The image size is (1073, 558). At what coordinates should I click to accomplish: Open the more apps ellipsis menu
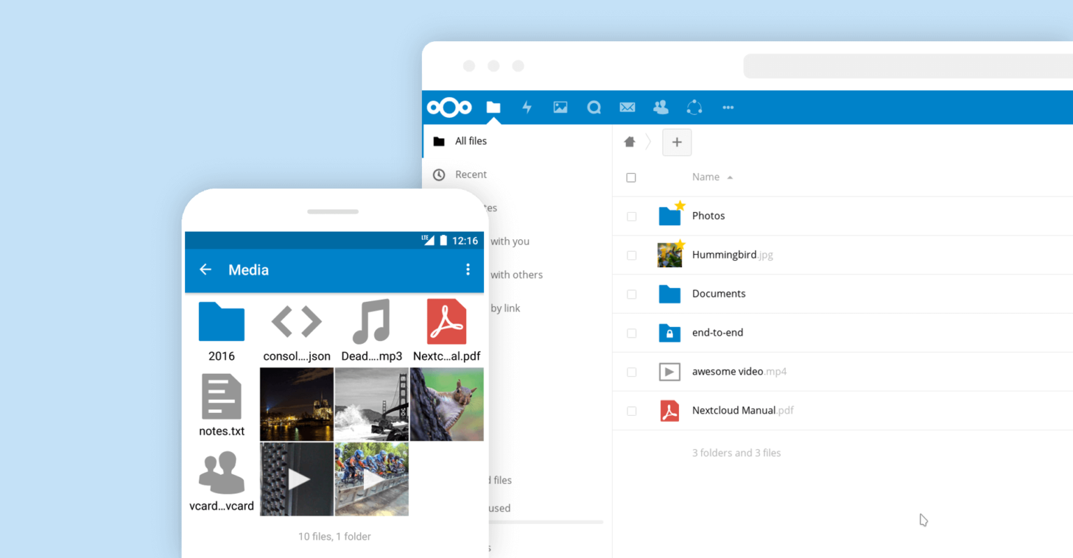point(728,107)
